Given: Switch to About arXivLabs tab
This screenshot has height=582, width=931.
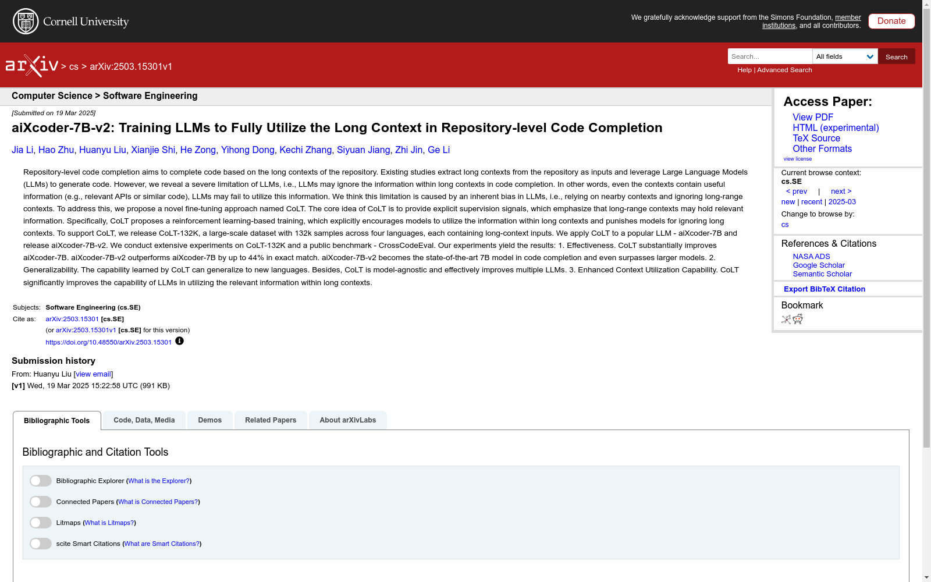Looking at the screenshot, I should pyautogui.click(x=348, y=420).
